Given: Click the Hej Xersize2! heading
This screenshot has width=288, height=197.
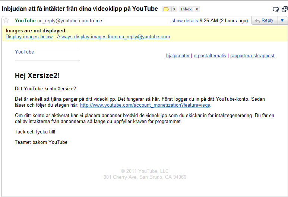Looking at the screenshot, I should pyautogui.click(x=37, y=75).
